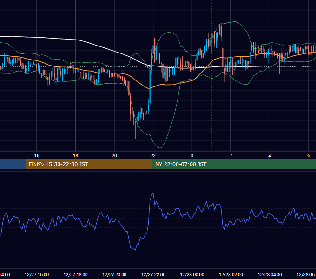Click the oscillator trough near 21:00
This screenshot has height=279, width=316.
(x=135, y=250)
